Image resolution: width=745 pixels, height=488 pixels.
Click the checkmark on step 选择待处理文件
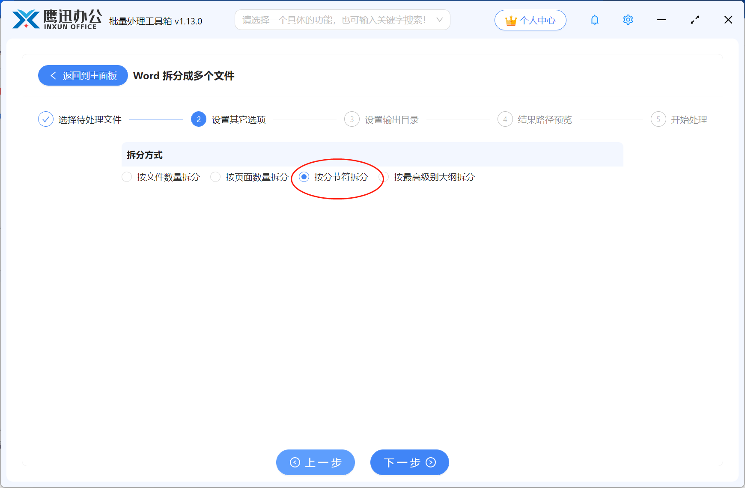coord(46,119)
